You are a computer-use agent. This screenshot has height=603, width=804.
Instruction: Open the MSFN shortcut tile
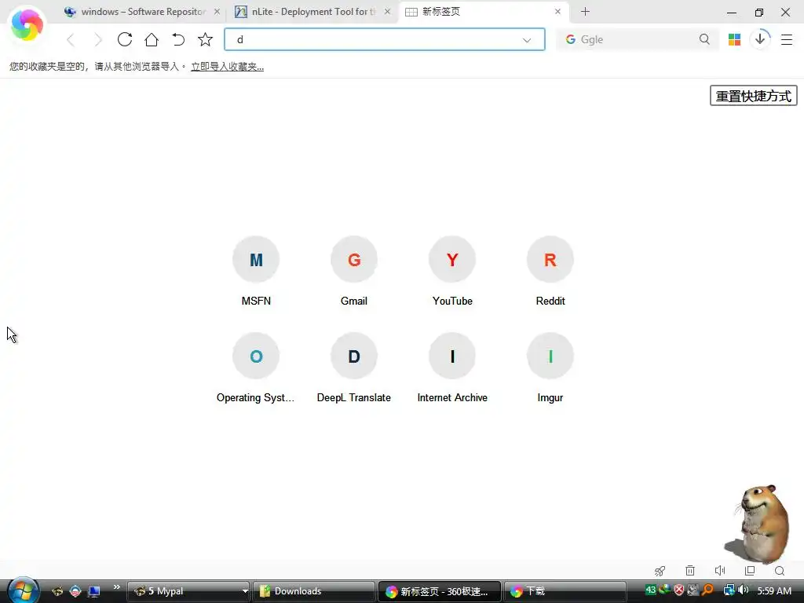(256, 271)
